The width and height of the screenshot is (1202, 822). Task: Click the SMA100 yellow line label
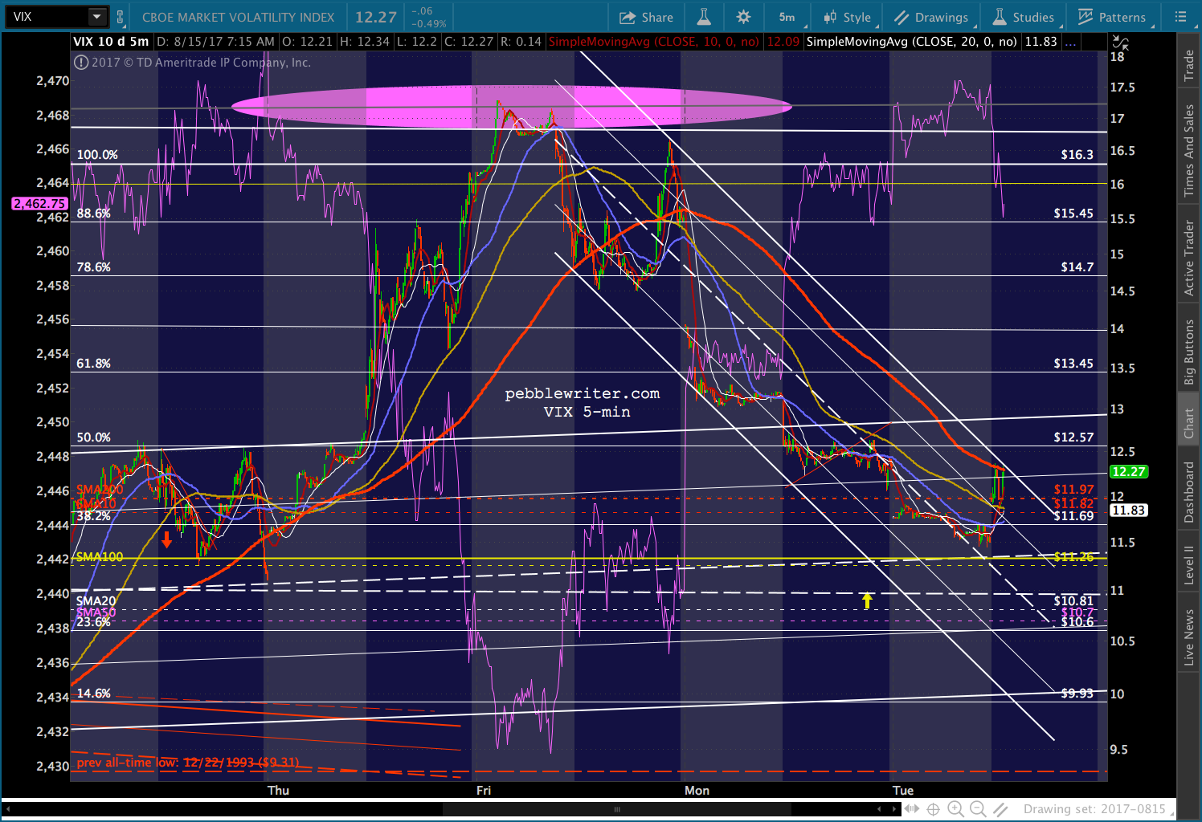click(x=100, y=557)
